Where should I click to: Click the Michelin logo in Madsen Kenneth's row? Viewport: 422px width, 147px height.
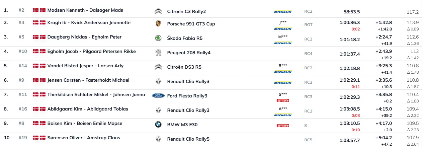283,12
